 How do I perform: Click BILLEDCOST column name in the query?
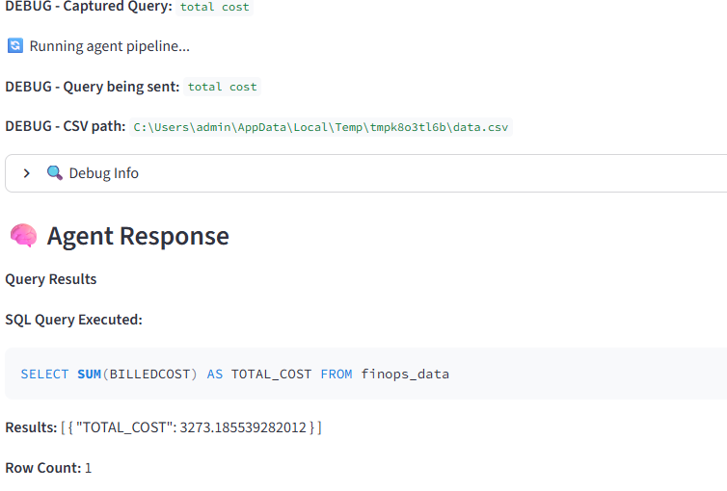tap(149, 374)
